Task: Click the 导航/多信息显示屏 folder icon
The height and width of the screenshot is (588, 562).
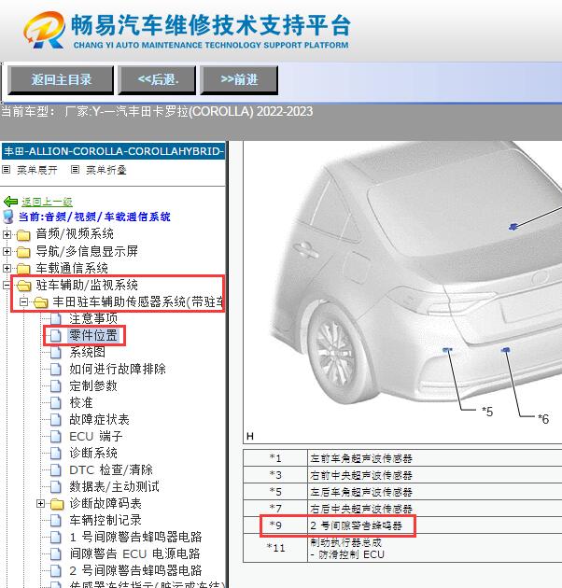Action: tap(23, 252)
